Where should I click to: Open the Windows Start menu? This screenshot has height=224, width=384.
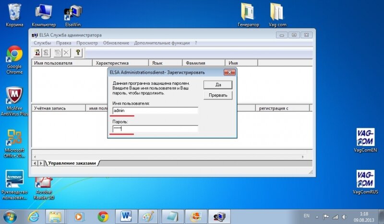tap(10, 216)
